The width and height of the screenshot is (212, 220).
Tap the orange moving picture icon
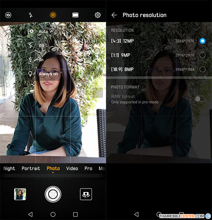pyautogui.click(x=53, y=15)
